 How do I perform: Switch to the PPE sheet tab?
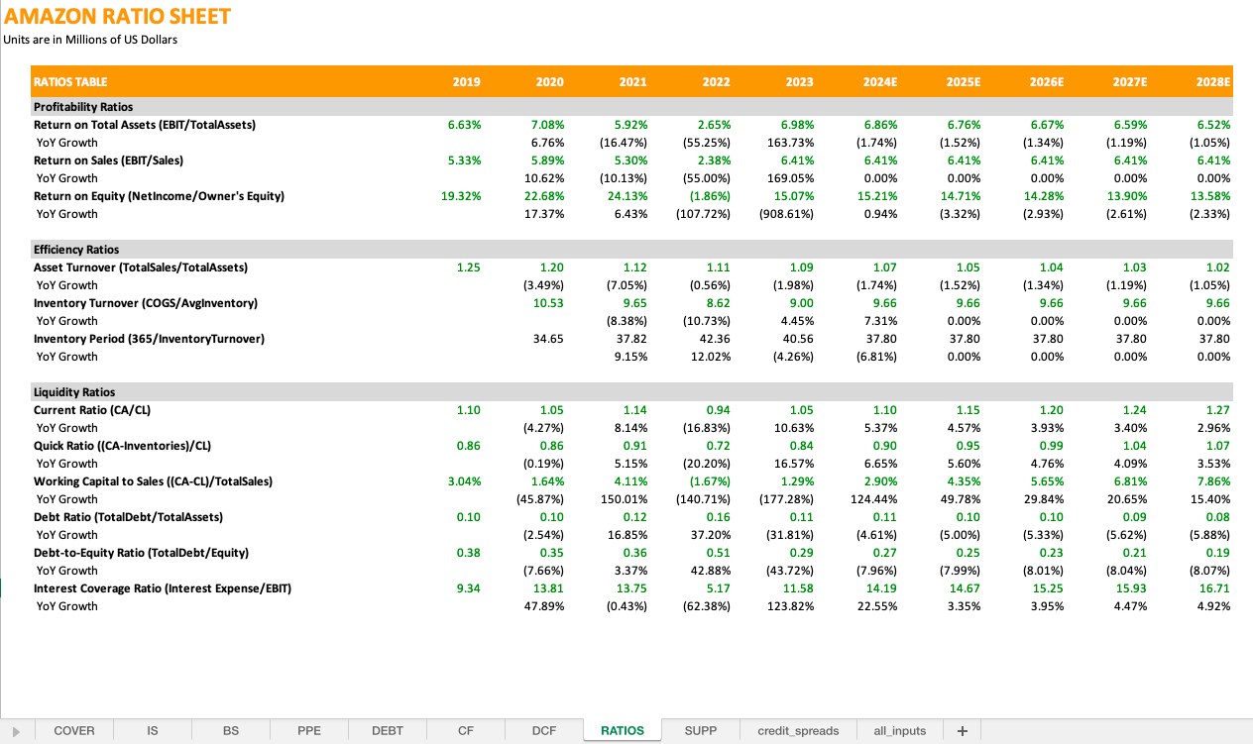(309, 731)
